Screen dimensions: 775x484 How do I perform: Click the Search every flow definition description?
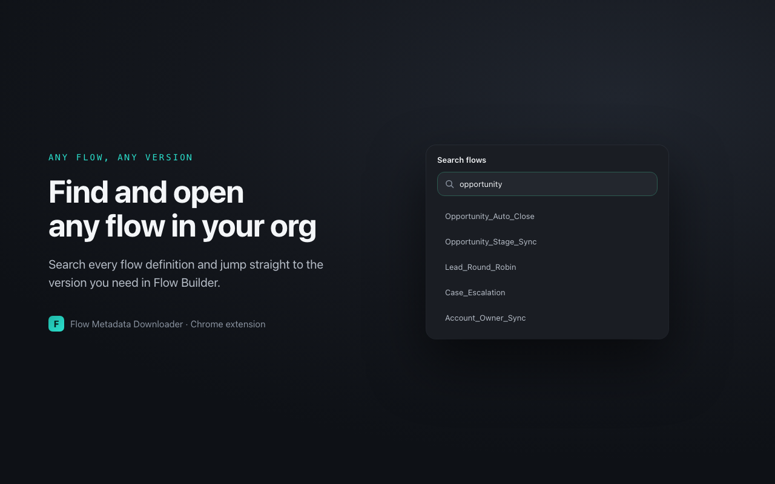[x=186, y=273]
